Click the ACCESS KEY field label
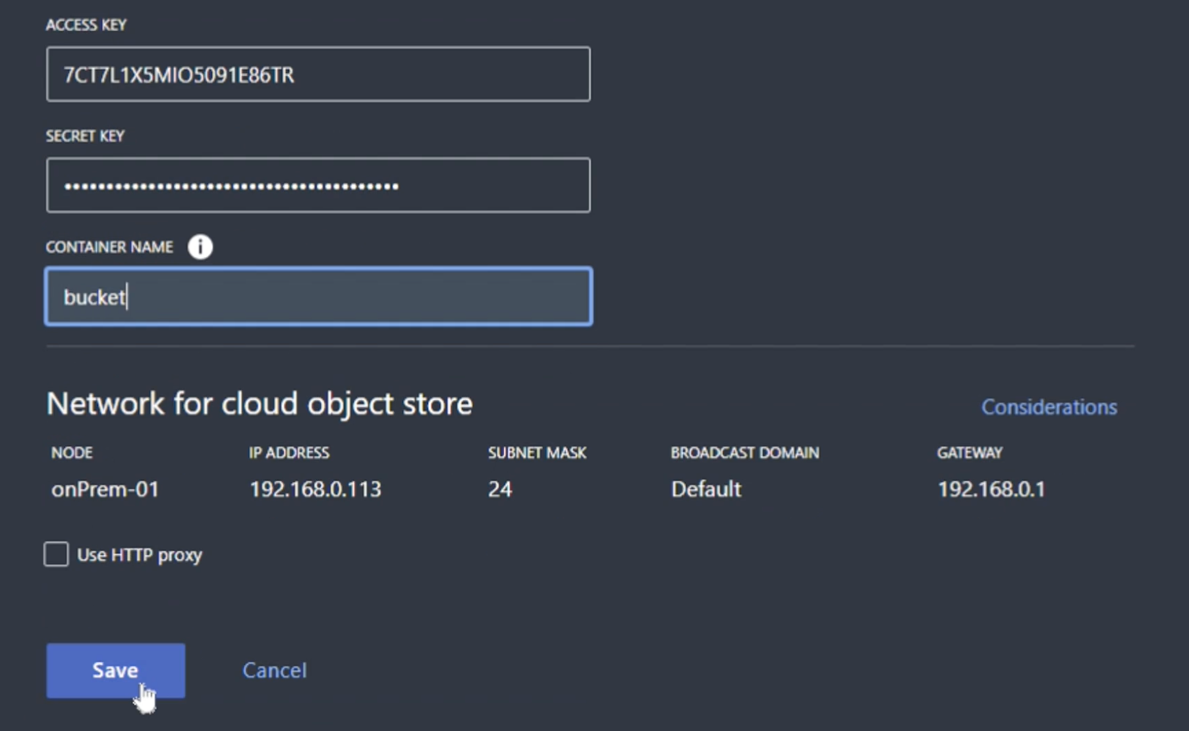The width and height of the screenshot is (1189, 731). [x=86, y=25]
